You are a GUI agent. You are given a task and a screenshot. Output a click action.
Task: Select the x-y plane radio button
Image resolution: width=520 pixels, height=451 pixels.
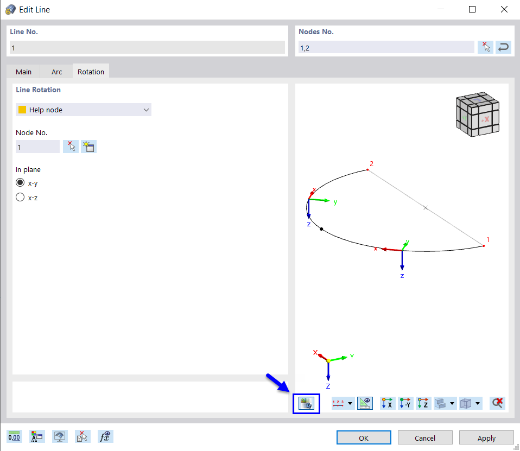tap(20, 182)
